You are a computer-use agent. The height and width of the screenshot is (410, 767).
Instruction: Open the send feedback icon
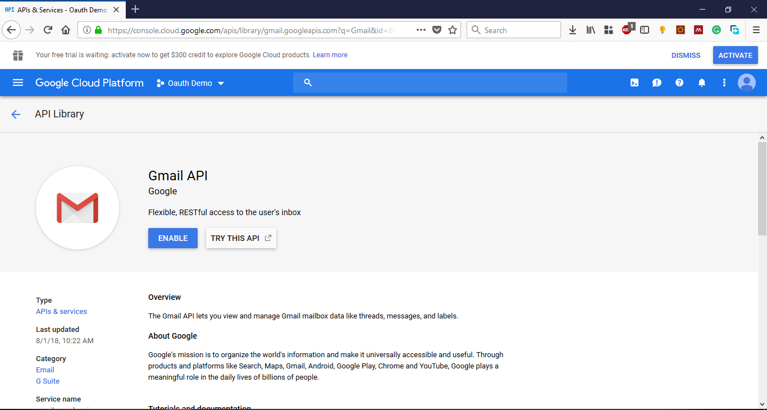coord(657,83)
